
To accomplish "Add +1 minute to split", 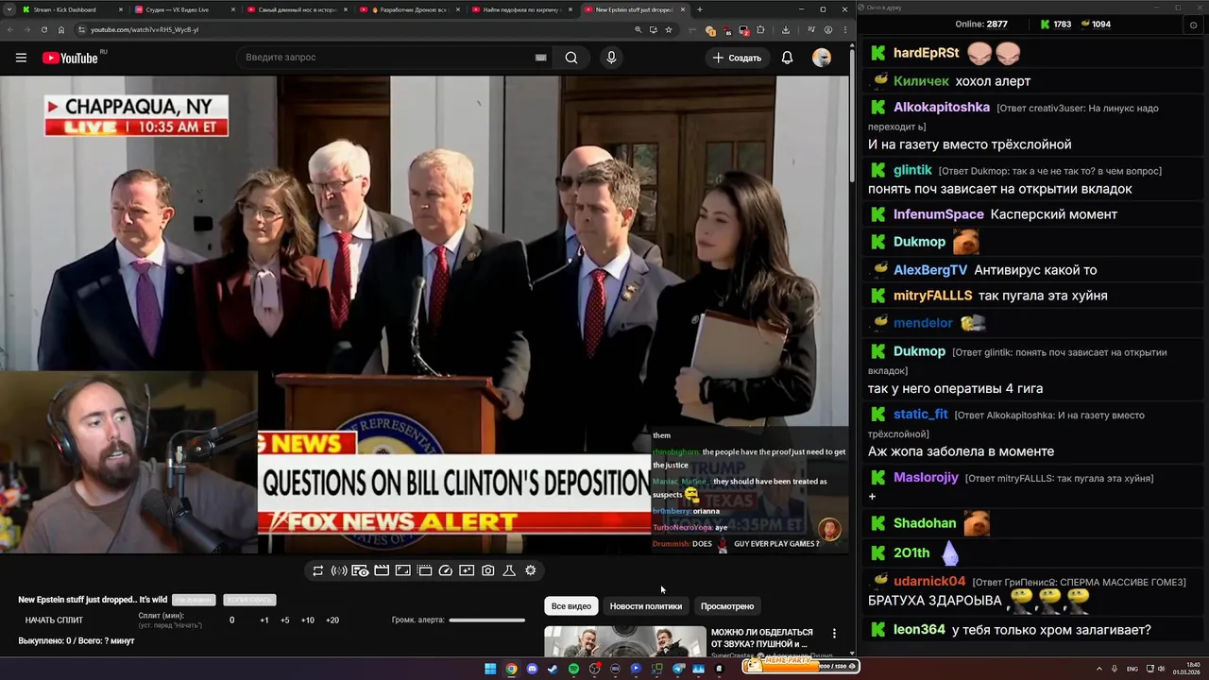I will point(264,620).
